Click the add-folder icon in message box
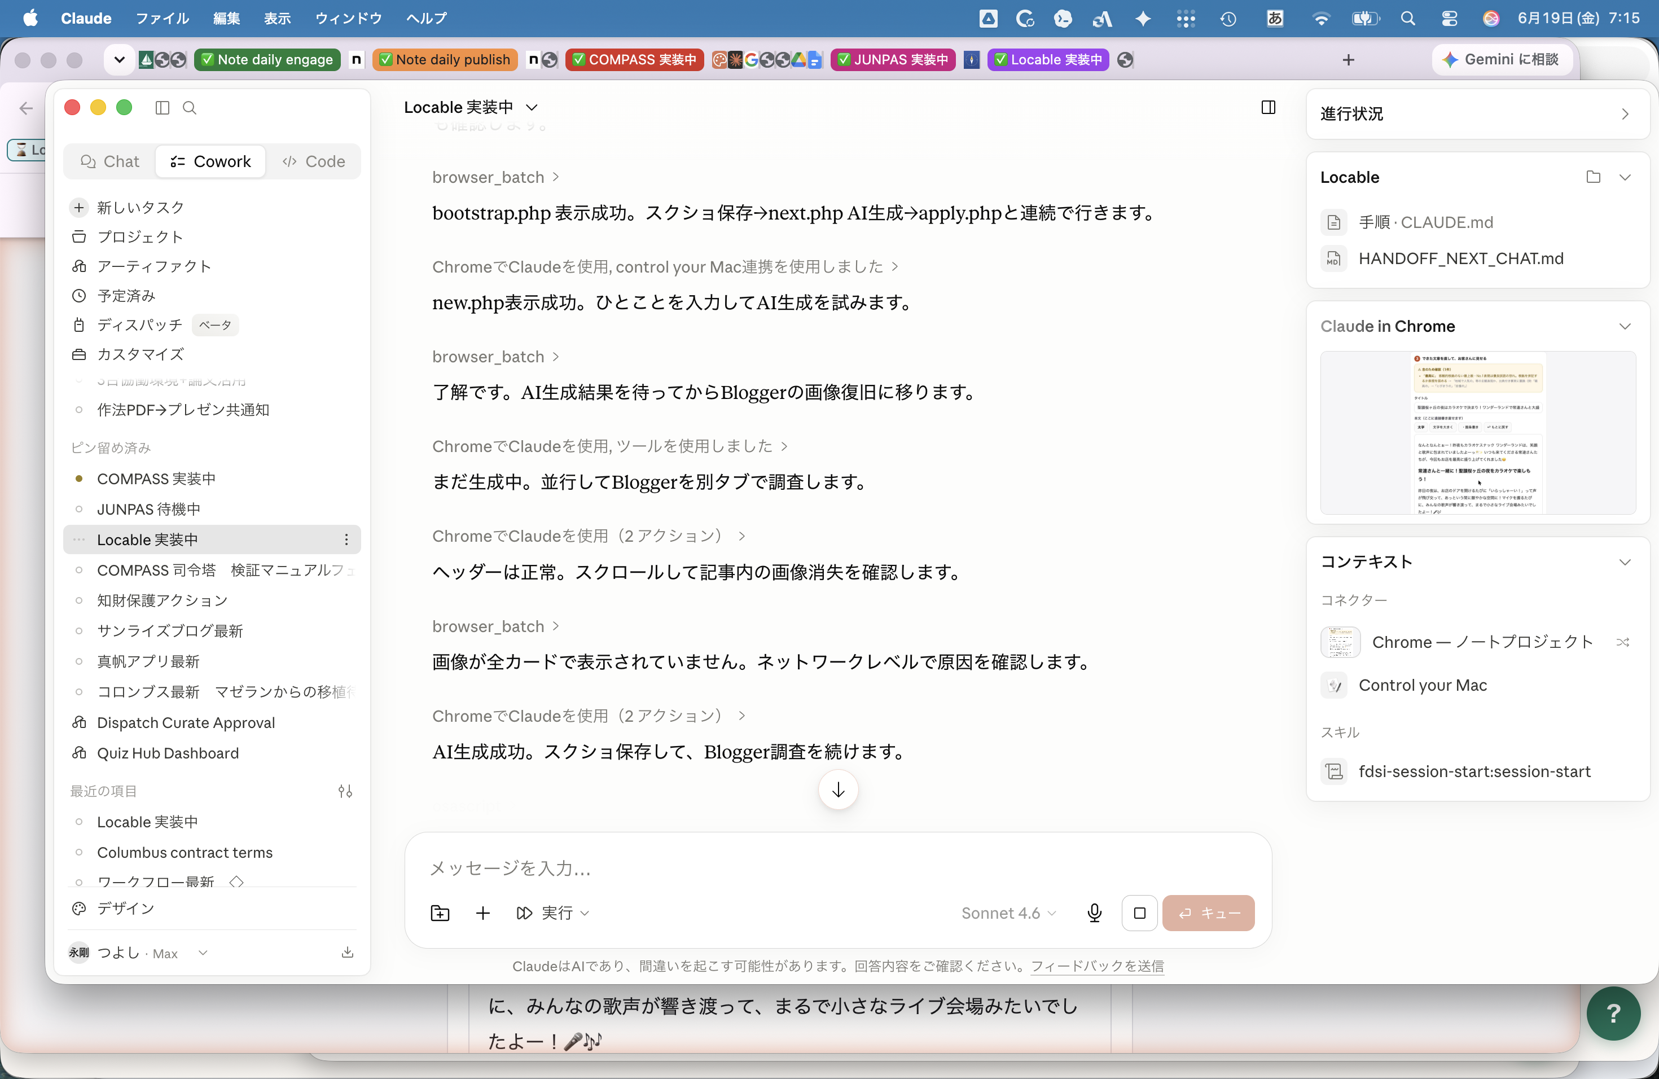The image size is (1659, 1079). (440, 913)
